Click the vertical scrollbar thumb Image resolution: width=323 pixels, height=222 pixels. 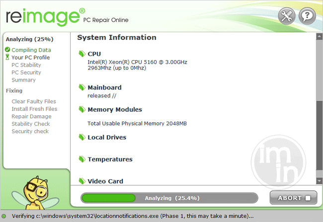(319, 135)
